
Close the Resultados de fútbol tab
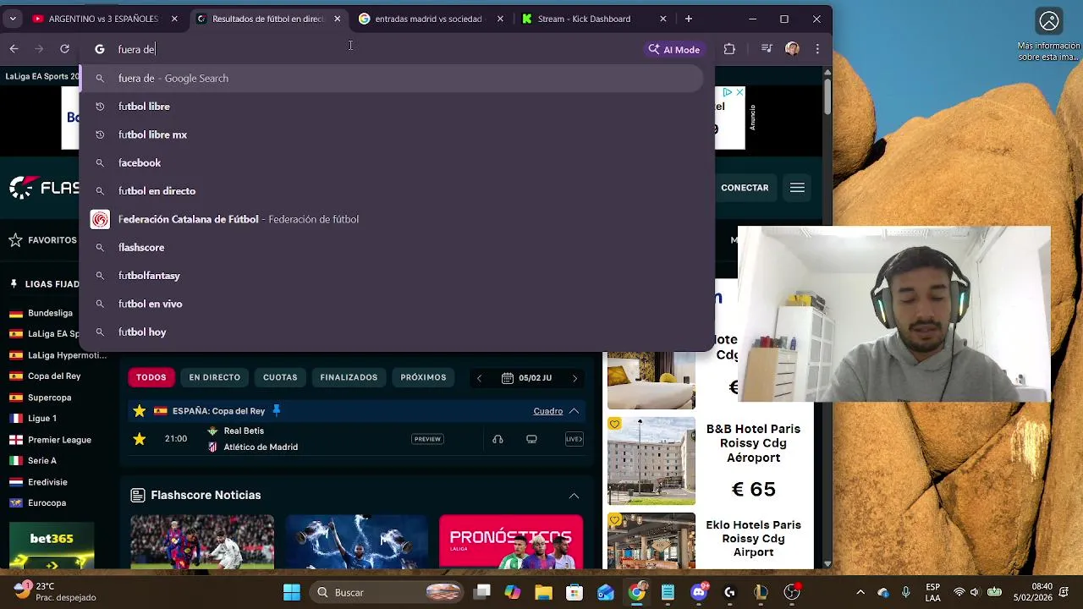[x=338, y=19]
